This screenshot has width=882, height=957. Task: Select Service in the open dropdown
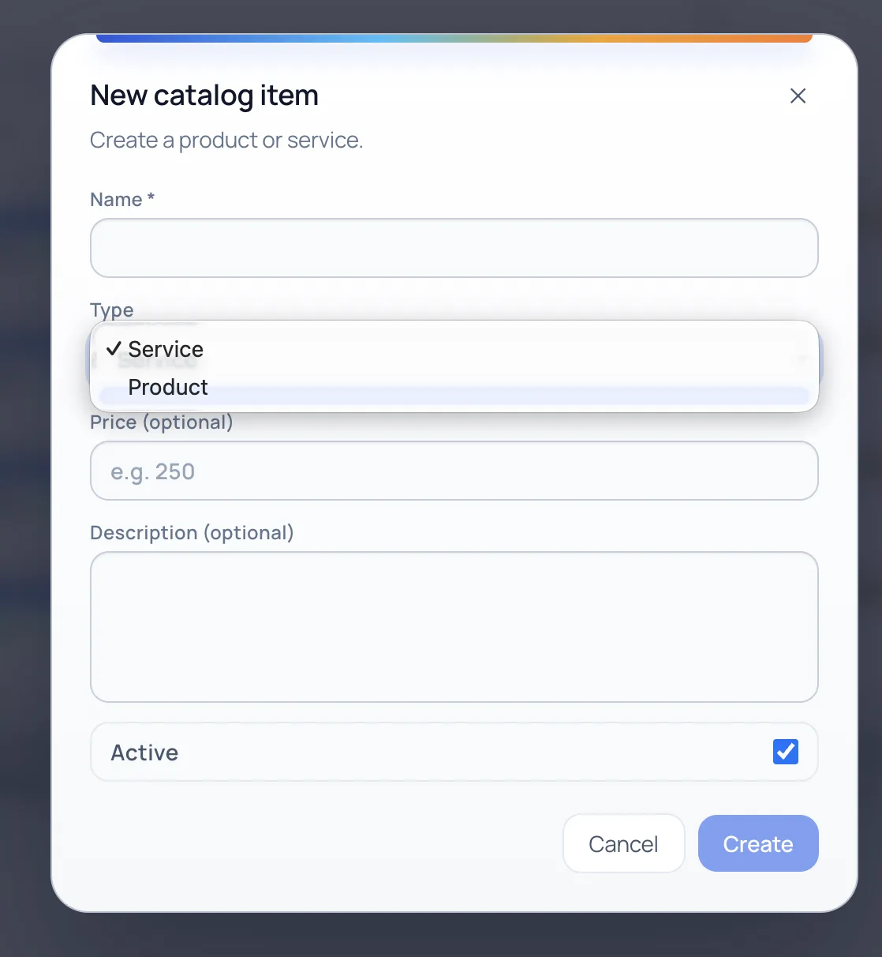pos(165,348)
